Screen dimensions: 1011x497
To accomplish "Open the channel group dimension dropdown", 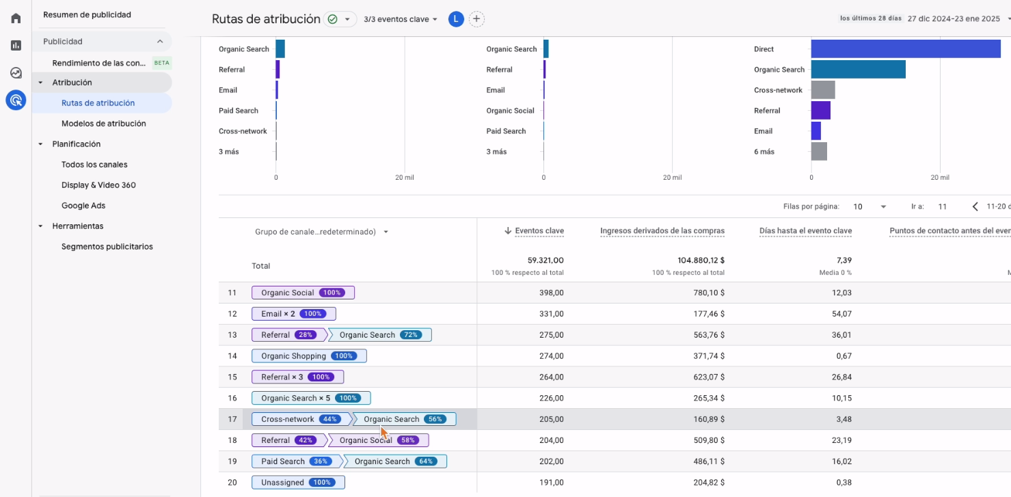I will click(321, 232).
